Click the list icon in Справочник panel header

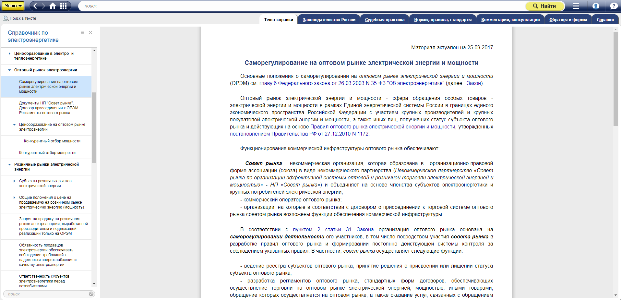[82, 32]
